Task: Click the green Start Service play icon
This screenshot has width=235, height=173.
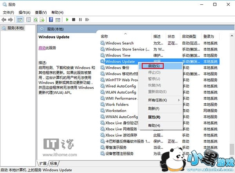Action: tap(67, 20)
